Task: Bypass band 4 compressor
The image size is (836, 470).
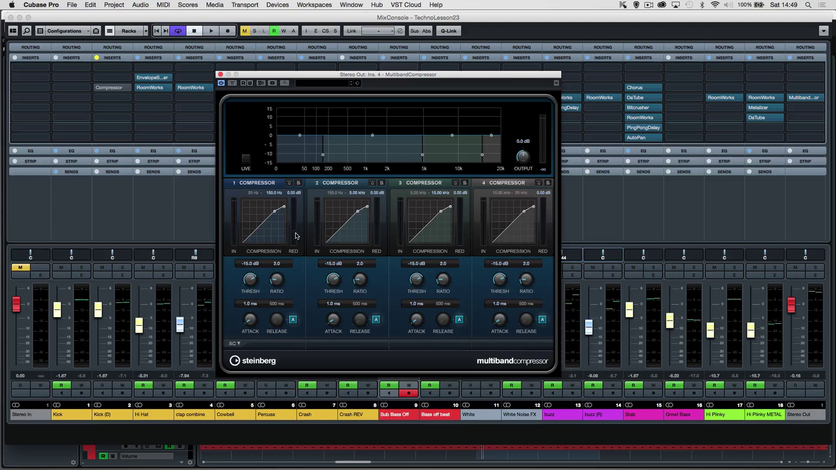Action: point(539,183)
